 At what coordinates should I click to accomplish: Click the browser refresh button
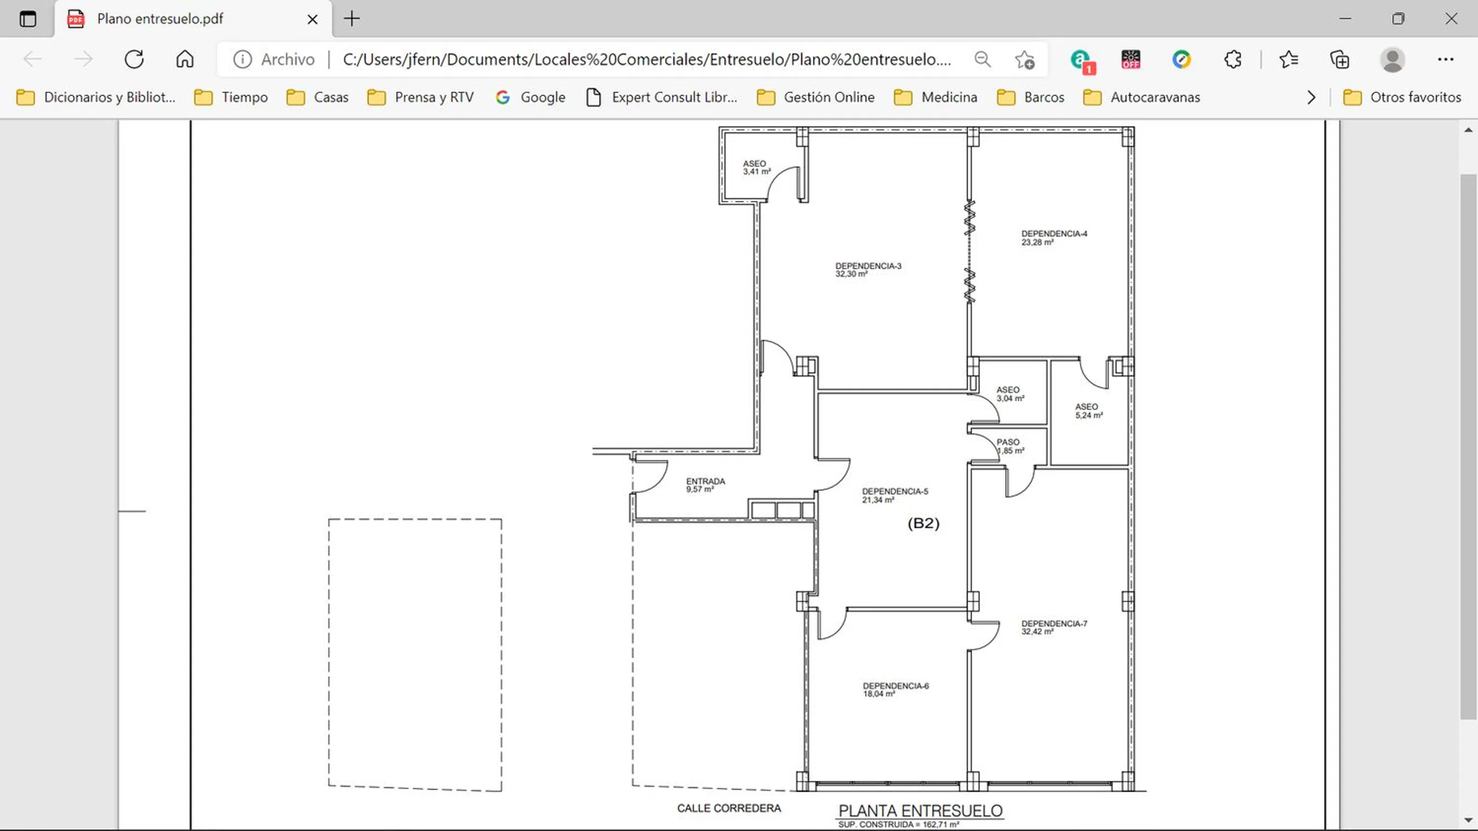click(x=134, y=59)
